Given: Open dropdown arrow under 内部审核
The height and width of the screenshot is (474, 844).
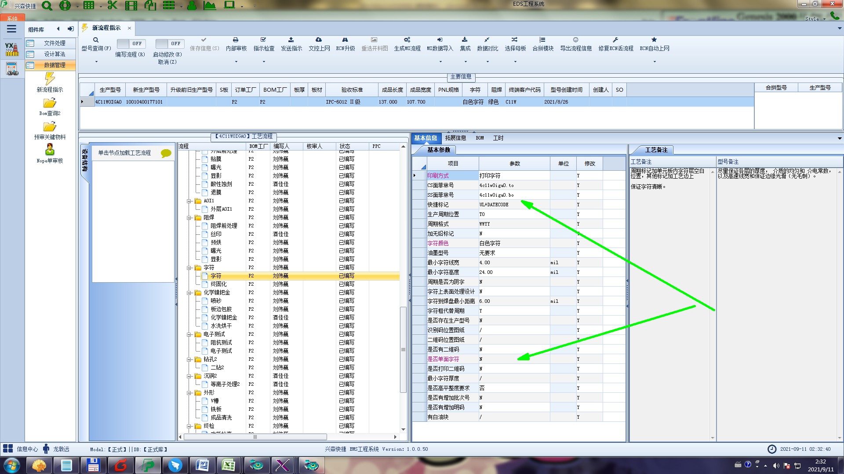Looking at the screenshot, I should click(x=236, y=61).
